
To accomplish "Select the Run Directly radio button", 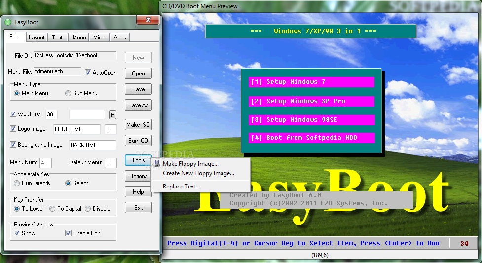I will [17, 183].
